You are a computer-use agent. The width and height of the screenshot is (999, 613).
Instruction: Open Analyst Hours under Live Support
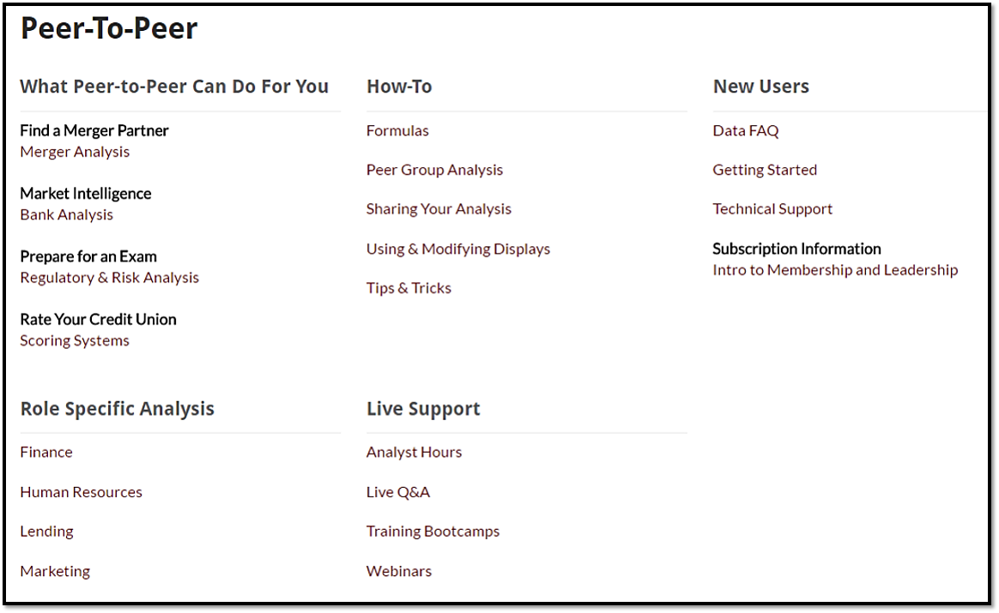pos(414,452)
